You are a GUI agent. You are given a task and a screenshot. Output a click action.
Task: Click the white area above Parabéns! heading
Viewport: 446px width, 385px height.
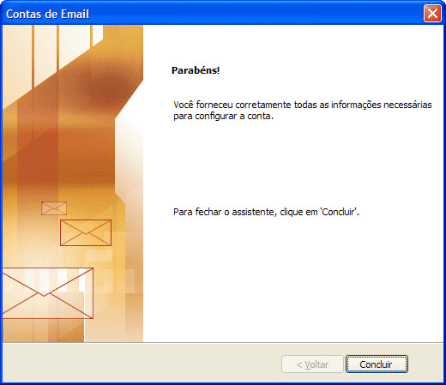point(293,45)
